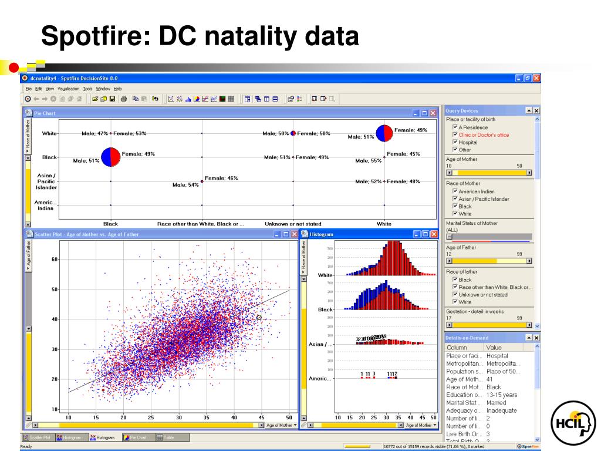Open the Help menu

(117, 89)
